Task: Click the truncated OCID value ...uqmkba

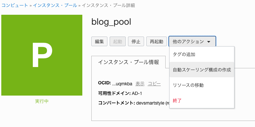Action: [x=123, y=84]
